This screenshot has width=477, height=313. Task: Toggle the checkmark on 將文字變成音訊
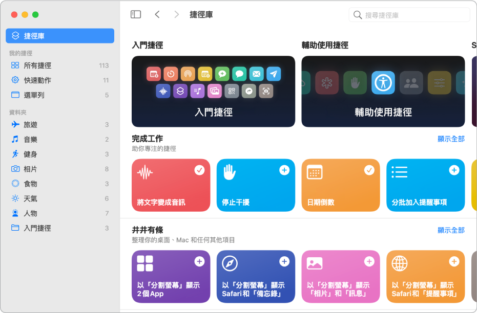pyautogui.click(x=200, y=170)
